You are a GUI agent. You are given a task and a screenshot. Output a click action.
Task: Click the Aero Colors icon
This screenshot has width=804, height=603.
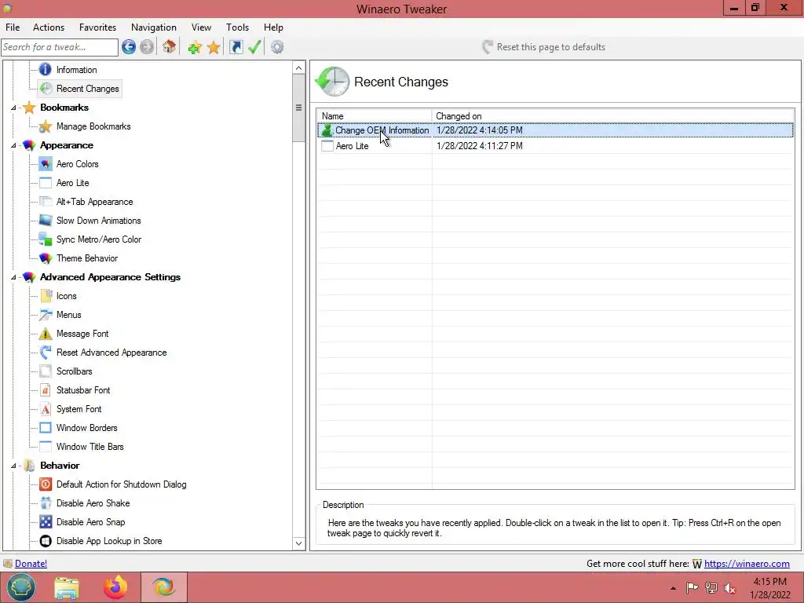[45, 164]
